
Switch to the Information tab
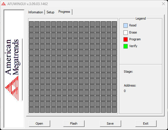[36, 12]
